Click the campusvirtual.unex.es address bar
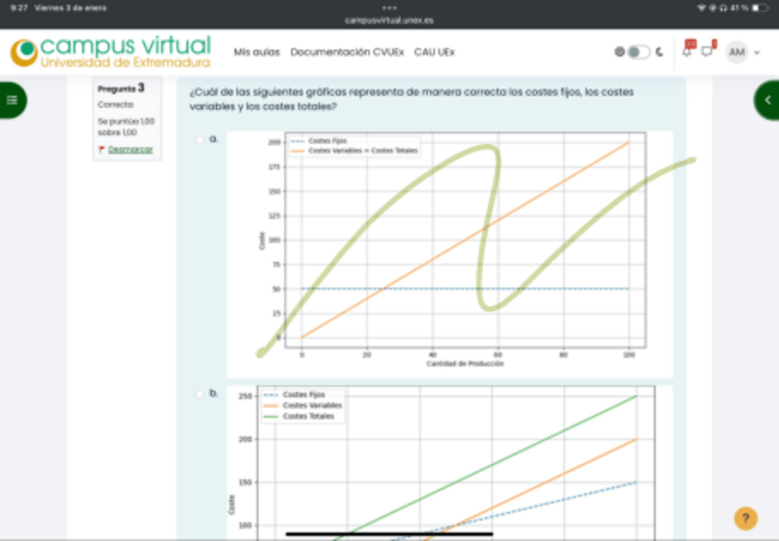 coord(389,20)
